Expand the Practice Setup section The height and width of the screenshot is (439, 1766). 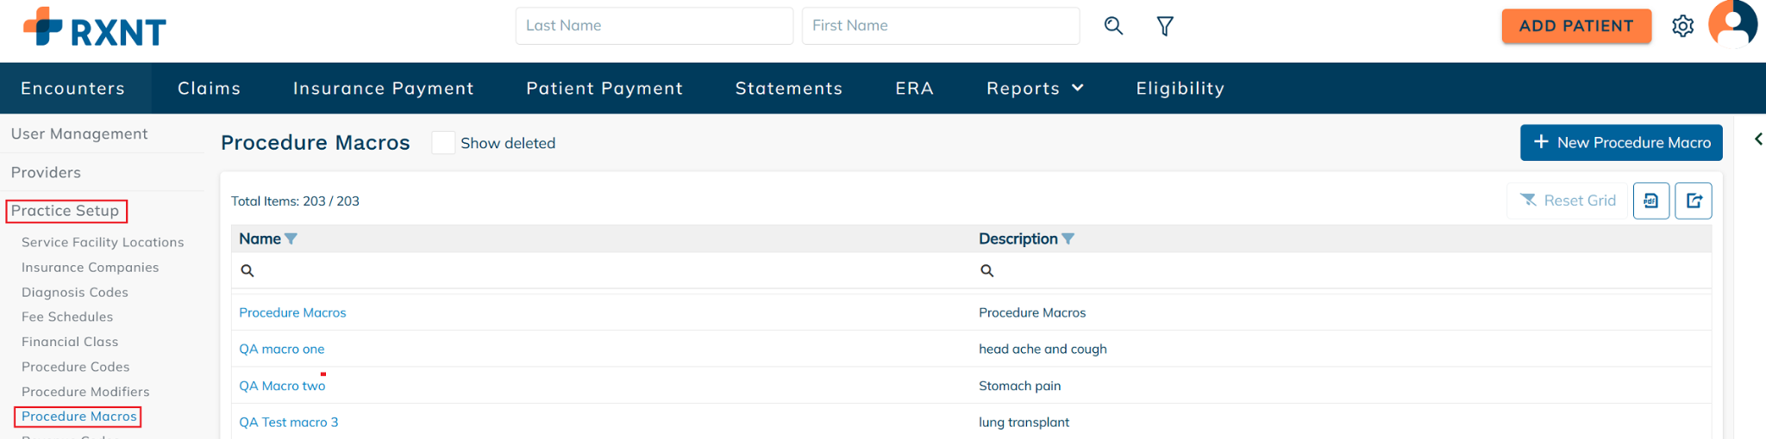pyautogui.click(x=66, y=211)
